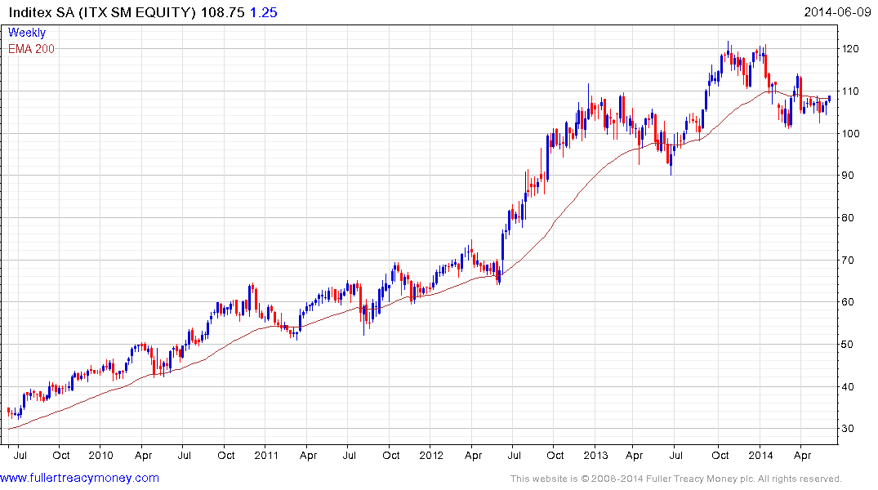Click the 40 price axis label
Image resolution: width=878 pixels, height=490 pixels.
(848, 386)
